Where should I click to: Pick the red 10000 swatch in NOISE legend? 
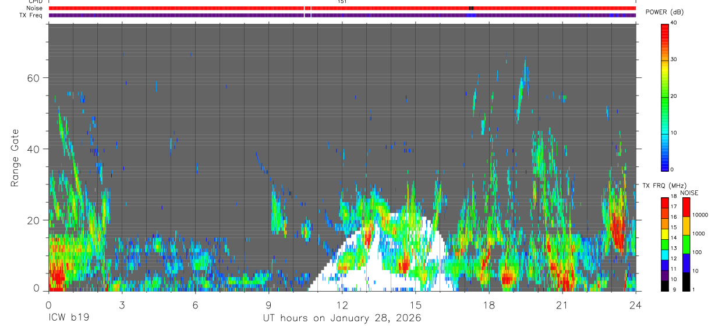tap(685, 207)
